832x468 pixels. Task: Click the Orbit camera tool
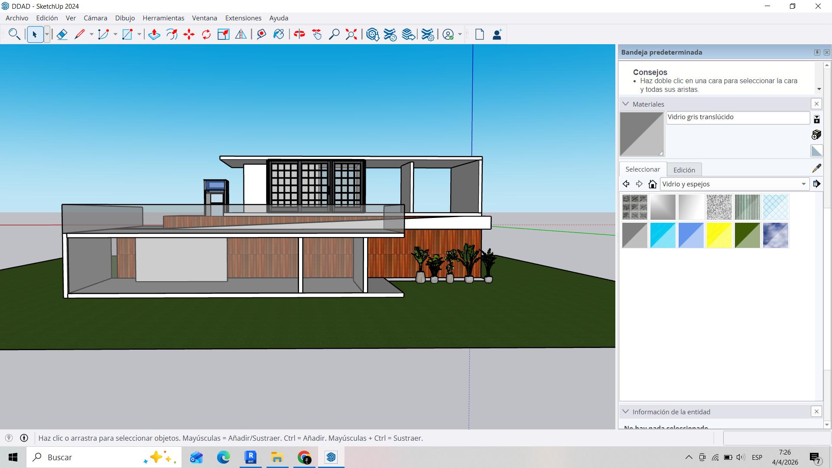(299, 34)
